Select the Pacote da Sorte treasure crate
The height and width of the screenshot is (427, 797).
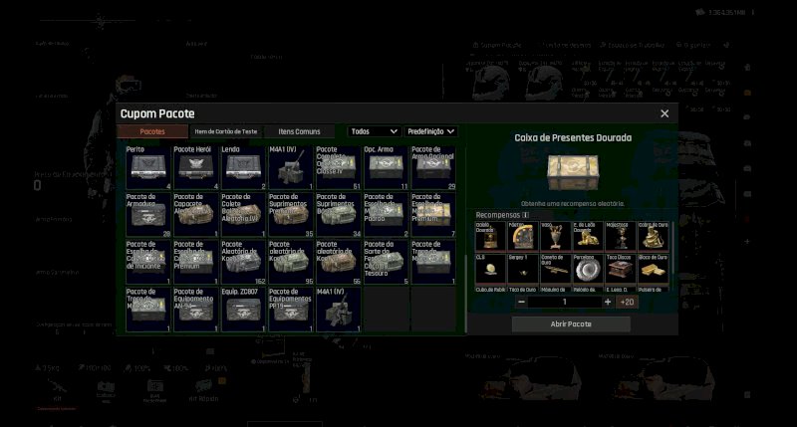(x=386, y=263)
